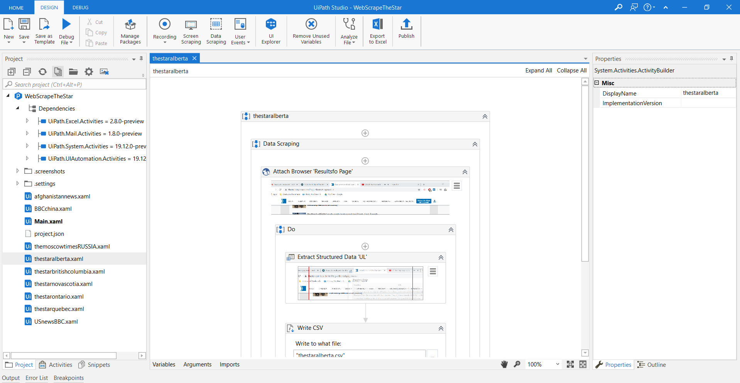Open the project folder in File Explorer
Viewport: 740px width, 383px height.
[73, 72]
